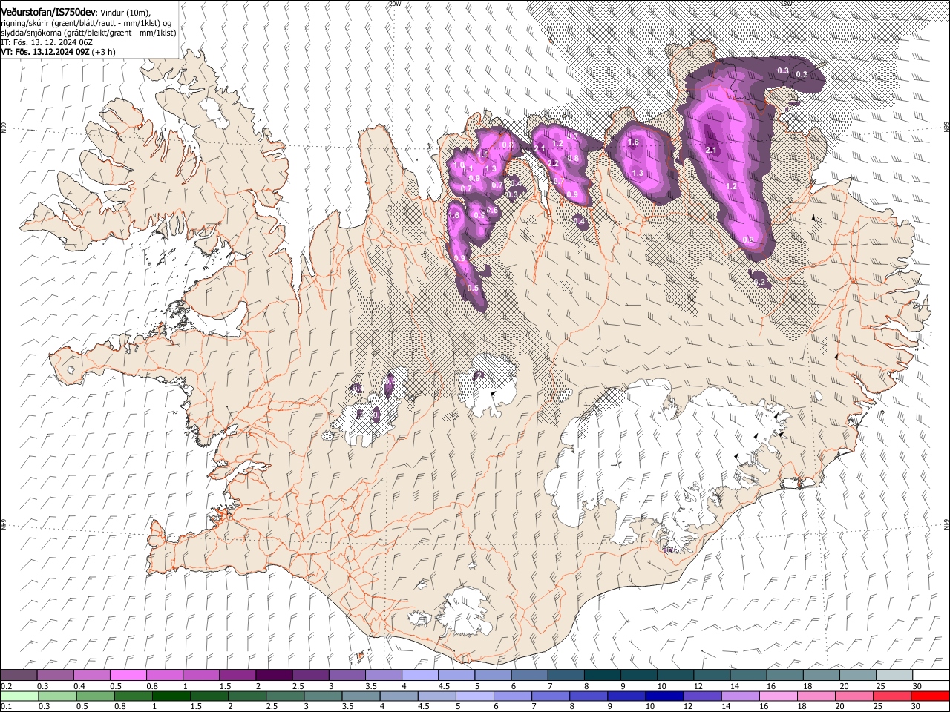Click the 1.6 snowfall value label
The height and width of the screenshot is (712, 950).
click(x=455, y=215)
